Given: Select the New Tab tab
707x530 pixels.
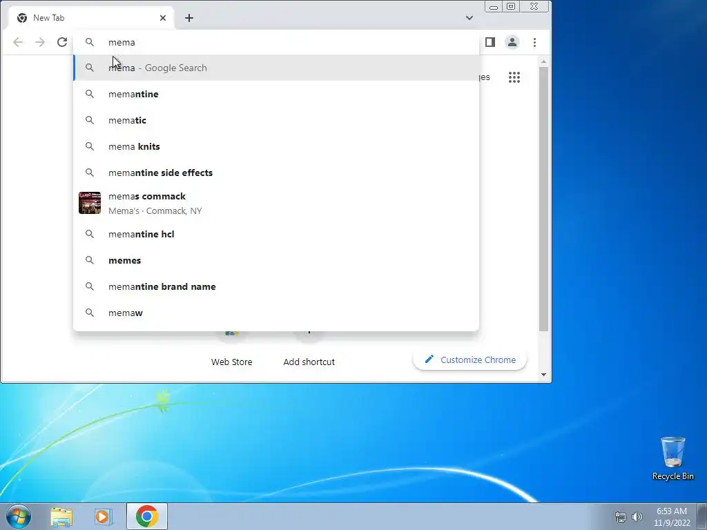Looking at the screenshot, I should click(90, 18).
